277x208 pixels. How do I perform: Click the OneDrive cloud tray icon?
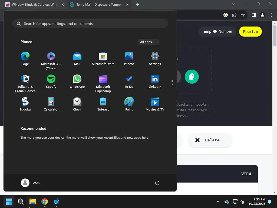click(227, 201)
